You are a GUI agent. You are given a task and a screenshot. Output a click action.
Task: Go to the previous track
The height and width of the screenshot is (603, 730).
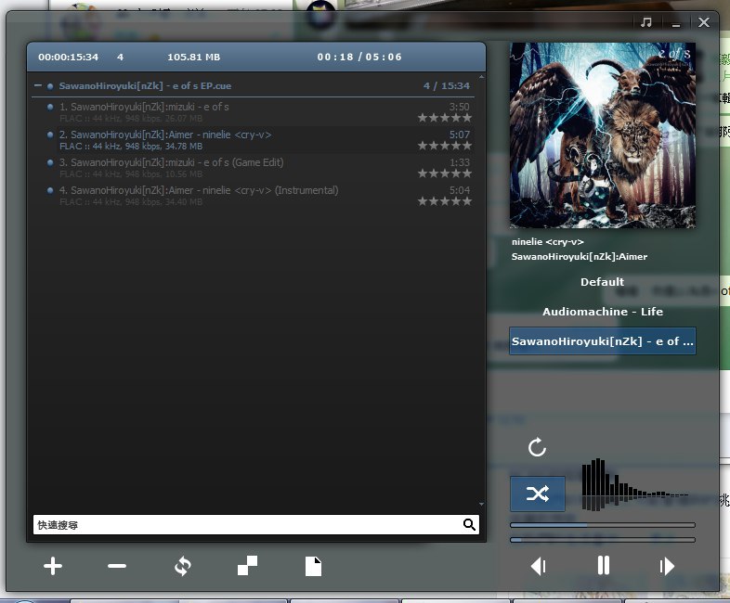pos(538,566)
